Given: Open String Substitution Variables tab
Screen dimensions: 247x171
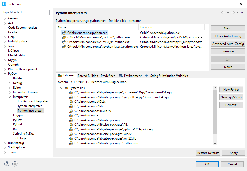Looking at the screenshot, I should 166,76.
